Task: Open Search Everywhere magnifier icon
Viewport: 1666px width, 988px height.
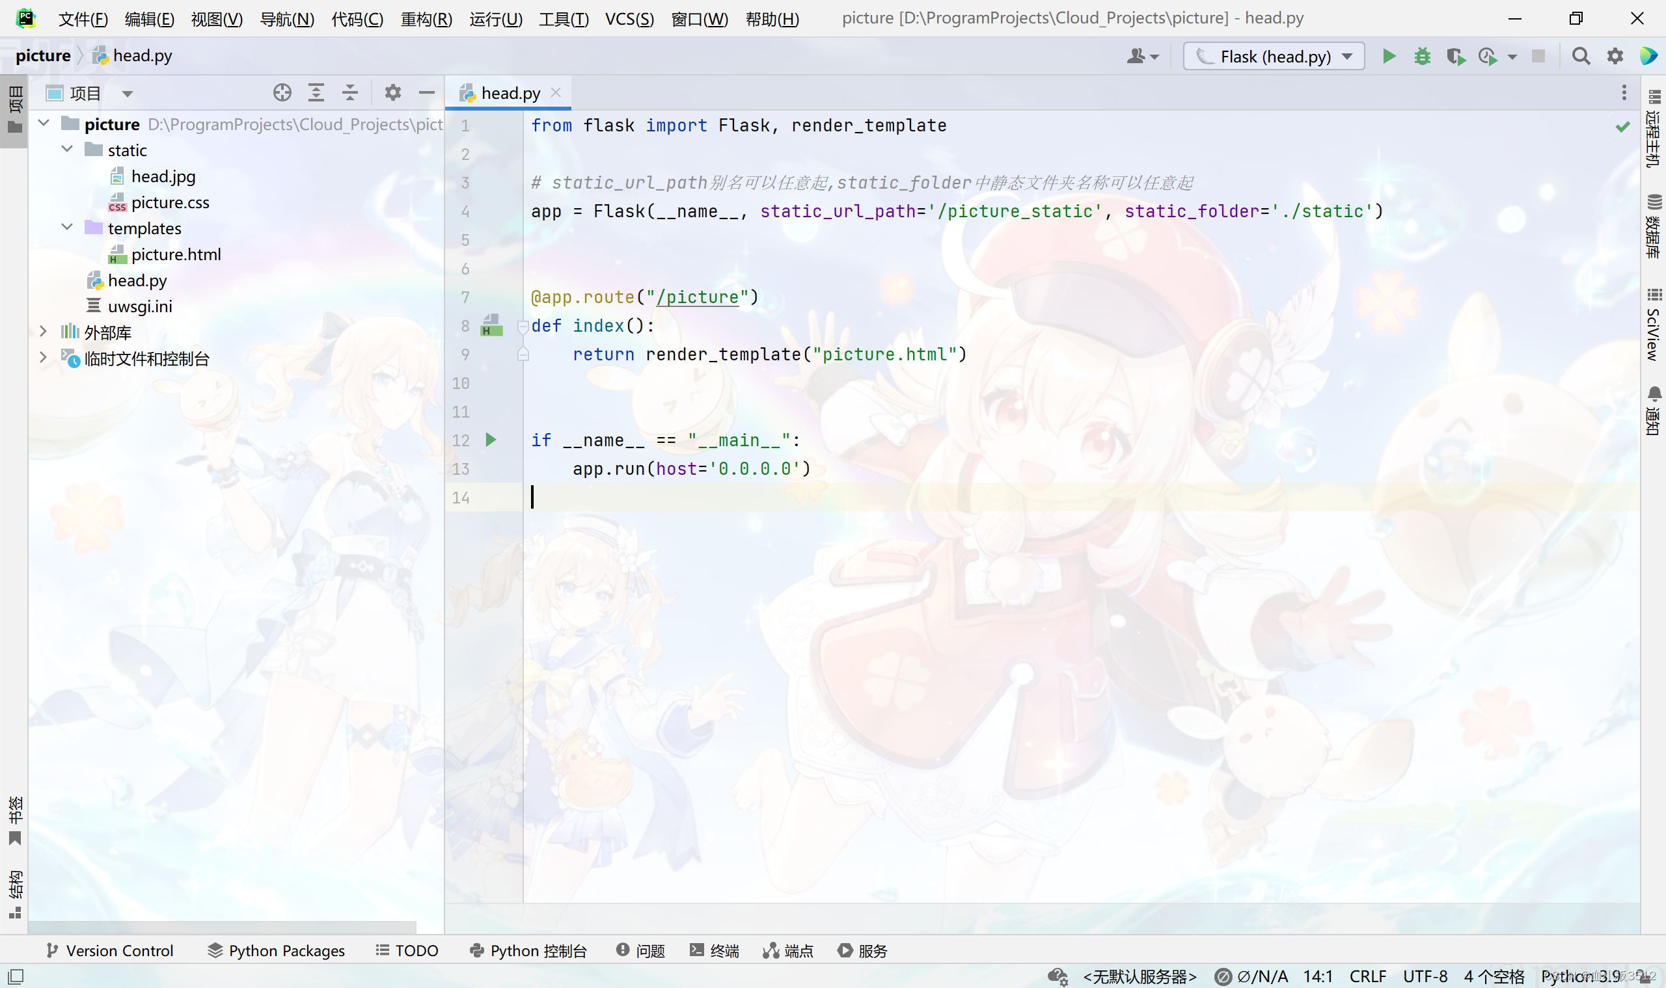Action: point(1581,57)
